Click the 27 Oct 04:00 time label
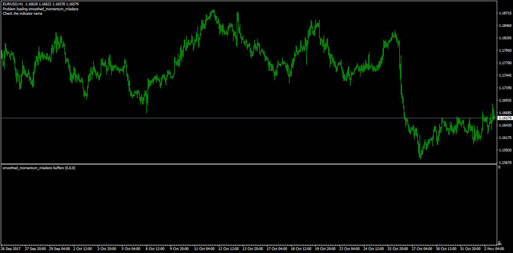The image size is (513, 253). 422,249
